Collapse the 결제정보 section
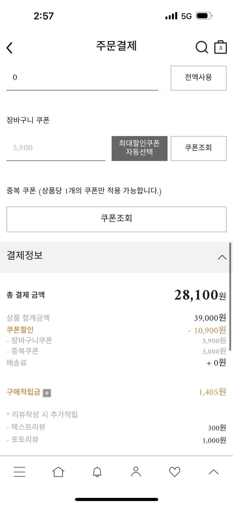The width and height of the screenshot is (233, 506). coord(222,257)
